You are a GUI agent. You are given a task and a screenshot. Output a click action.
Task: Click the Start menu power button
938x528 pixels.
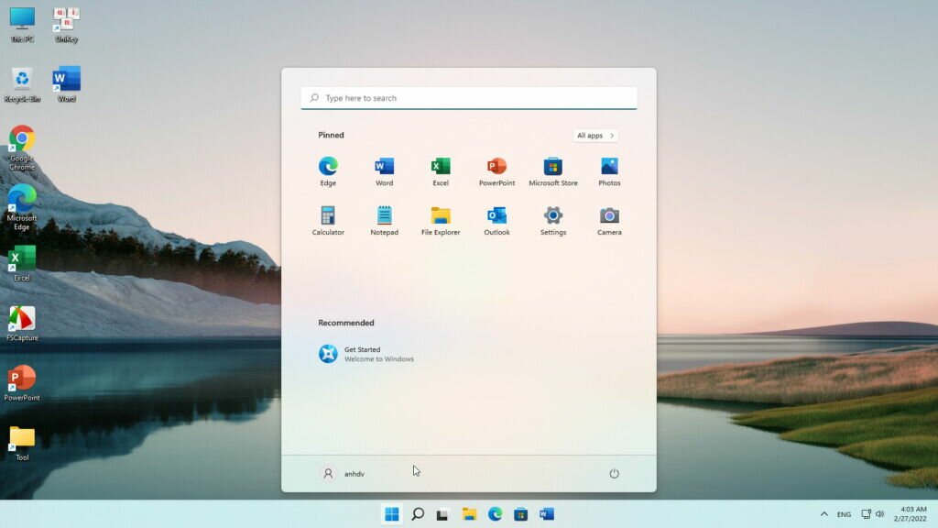tap(614, 474)
